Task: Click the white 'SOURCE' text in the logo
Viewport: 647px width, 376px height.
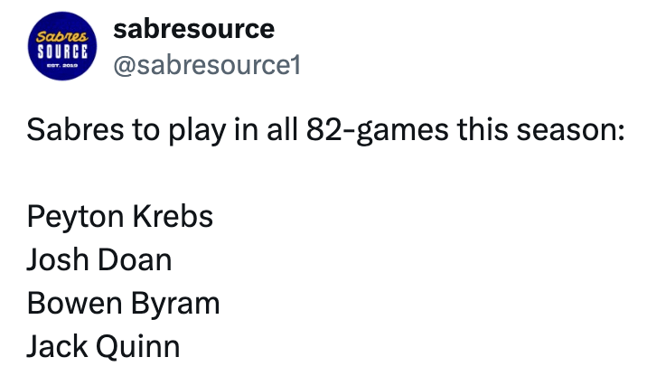Action: (x=59, y=51)
